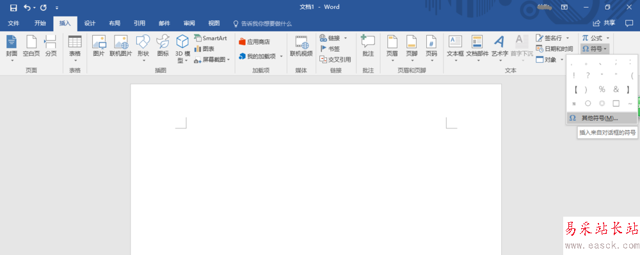This screenshot has width=640, height=255.
Task: Add a new comment (批注)
Action: (x=368, y=46)
